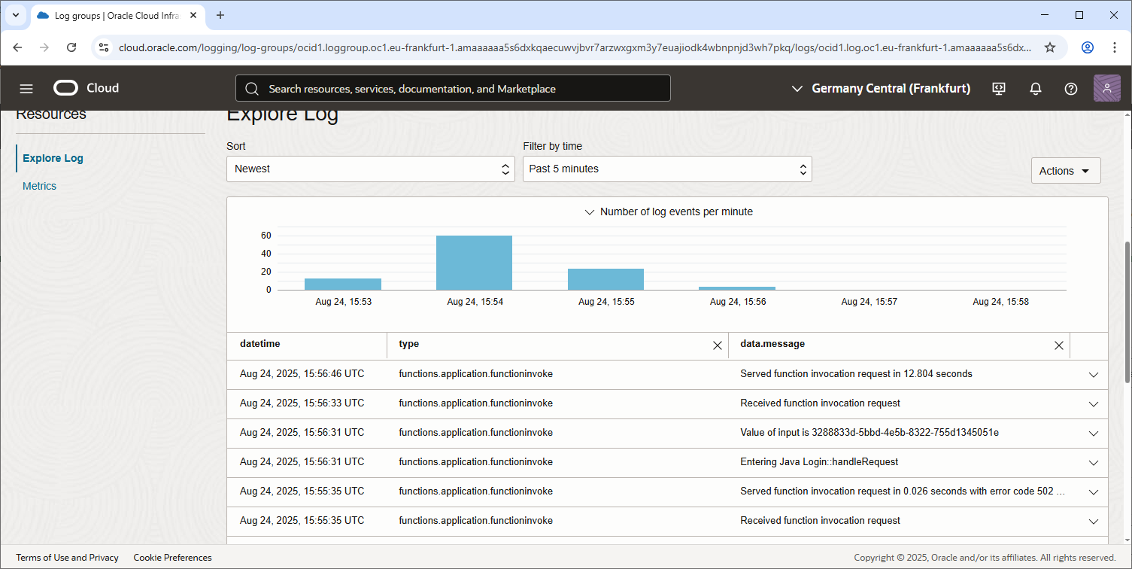The image size is (1132, 569).
Task: Reload the page in the browser
Action: pos(71,47)
